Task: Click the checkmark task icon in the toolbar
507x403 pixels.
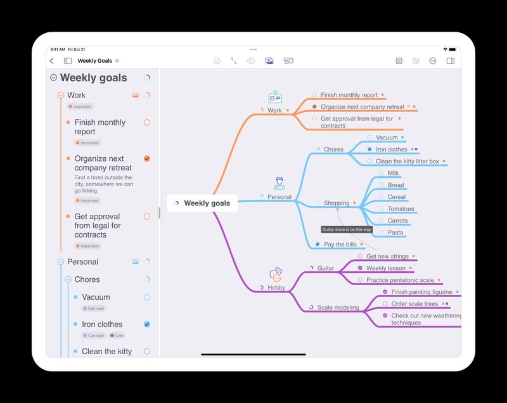Action: (x=217, y=60)
